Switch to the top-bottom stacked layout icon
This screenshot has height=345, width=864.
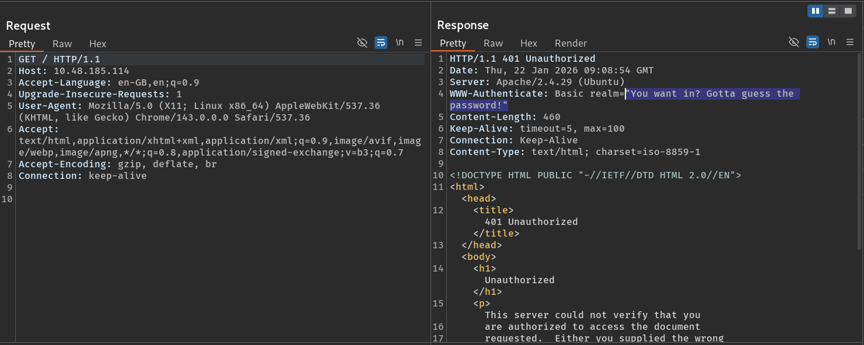(x=831, y=11)
